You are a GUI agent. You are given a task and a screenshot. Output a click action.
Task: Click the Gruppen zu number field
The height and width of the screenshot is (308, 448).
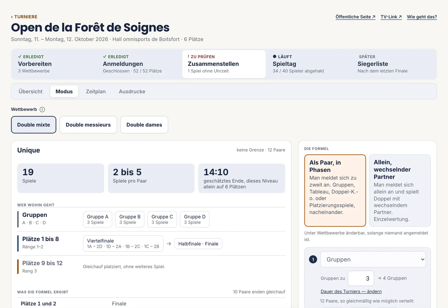click(361, 278)
